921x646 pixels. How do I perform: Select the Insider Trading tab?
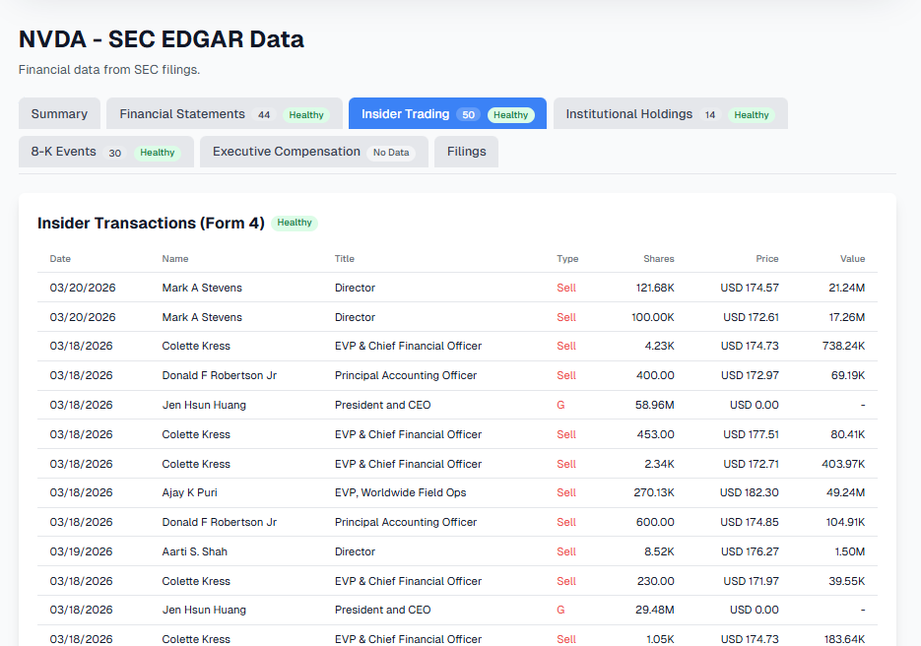click(406, 113)
